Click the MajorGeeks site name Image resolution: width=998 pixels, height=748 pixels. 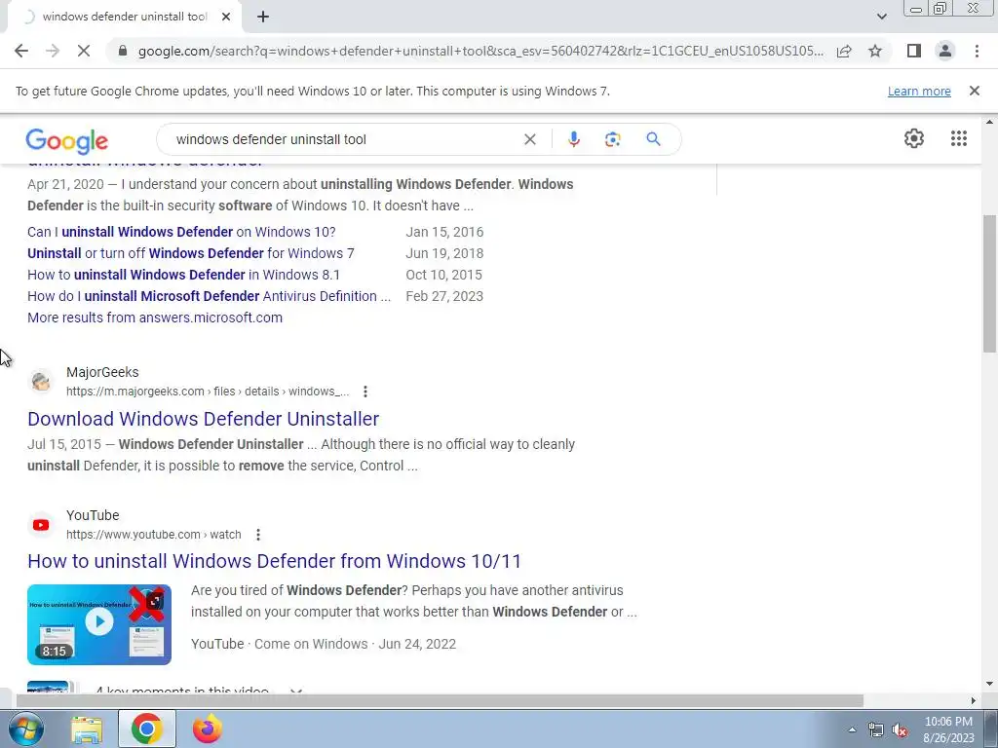pos(102,372)
